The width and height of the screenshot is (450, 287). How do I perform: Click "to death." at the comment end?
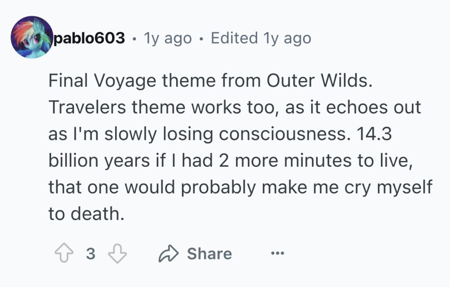tap(87, 214)
